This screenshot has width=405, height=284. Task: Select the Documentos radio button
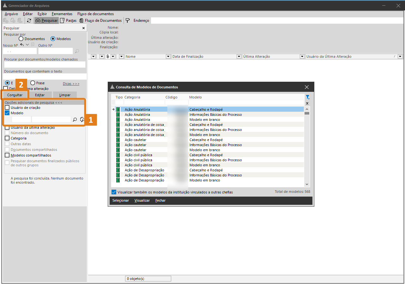point(21,39)
